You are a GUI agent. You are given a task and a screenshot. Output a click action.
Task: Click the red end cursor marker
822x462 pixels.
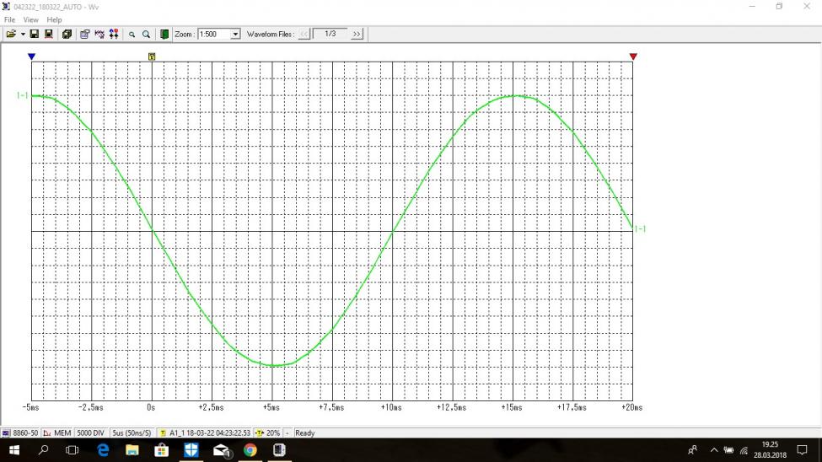(633, 56)
